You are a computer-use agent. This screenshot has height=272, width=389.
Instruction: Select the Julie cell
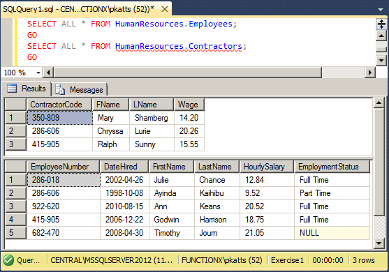point(172,180)
